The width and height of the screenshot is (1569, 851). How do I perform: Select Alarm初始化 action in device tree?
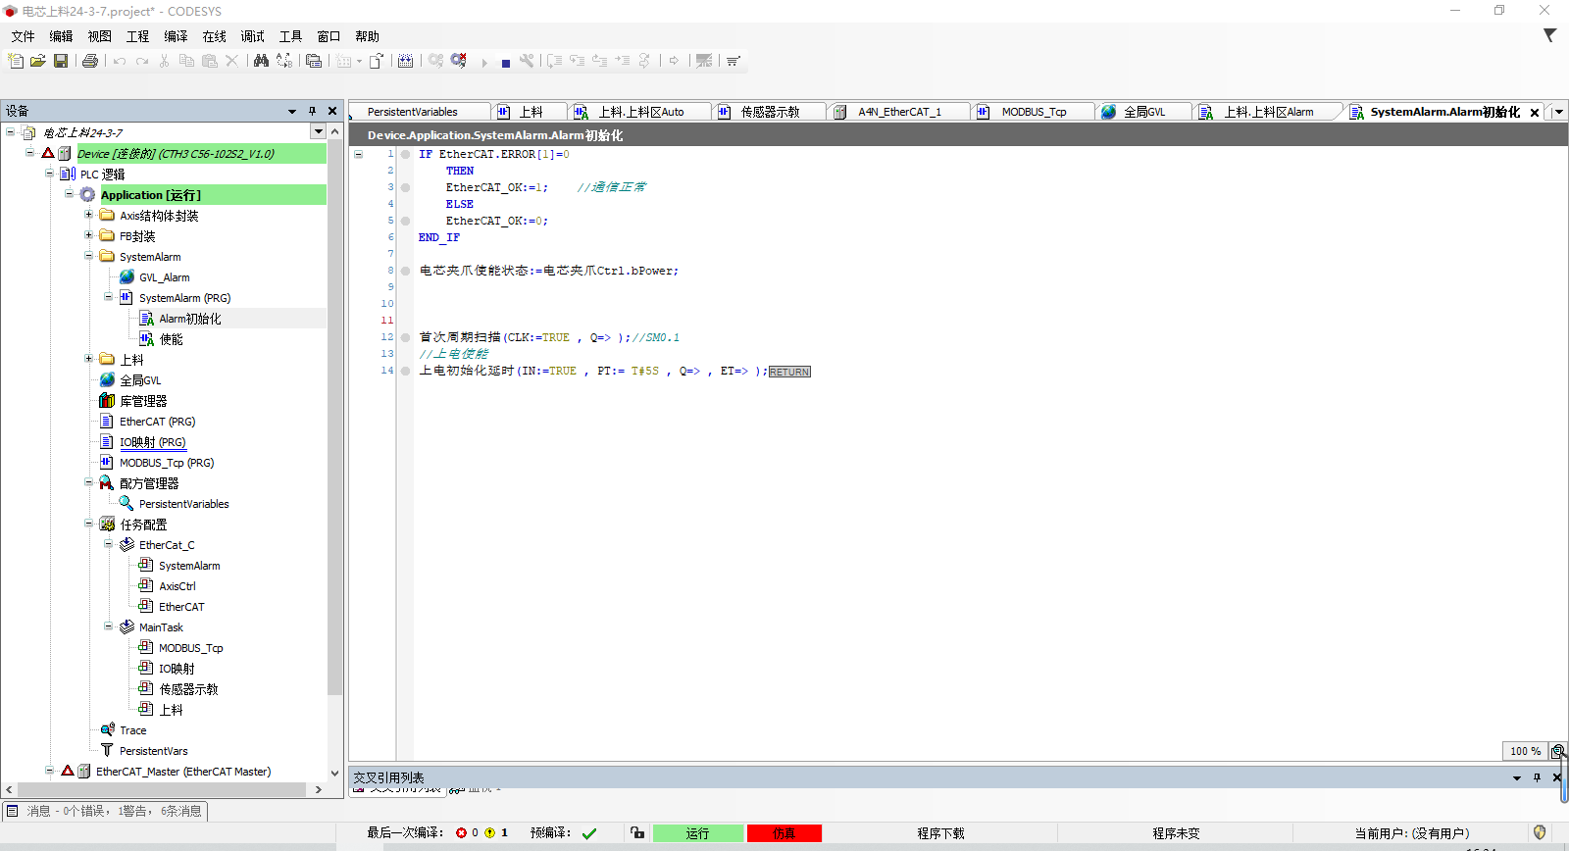[x=189, y=319]
